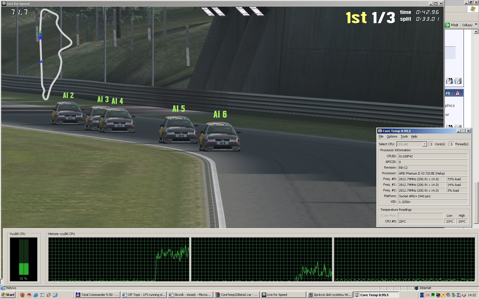Open the File menu in Core Temp
The width and height of the screenshot is (479, 299).
[x=381, y=137]
